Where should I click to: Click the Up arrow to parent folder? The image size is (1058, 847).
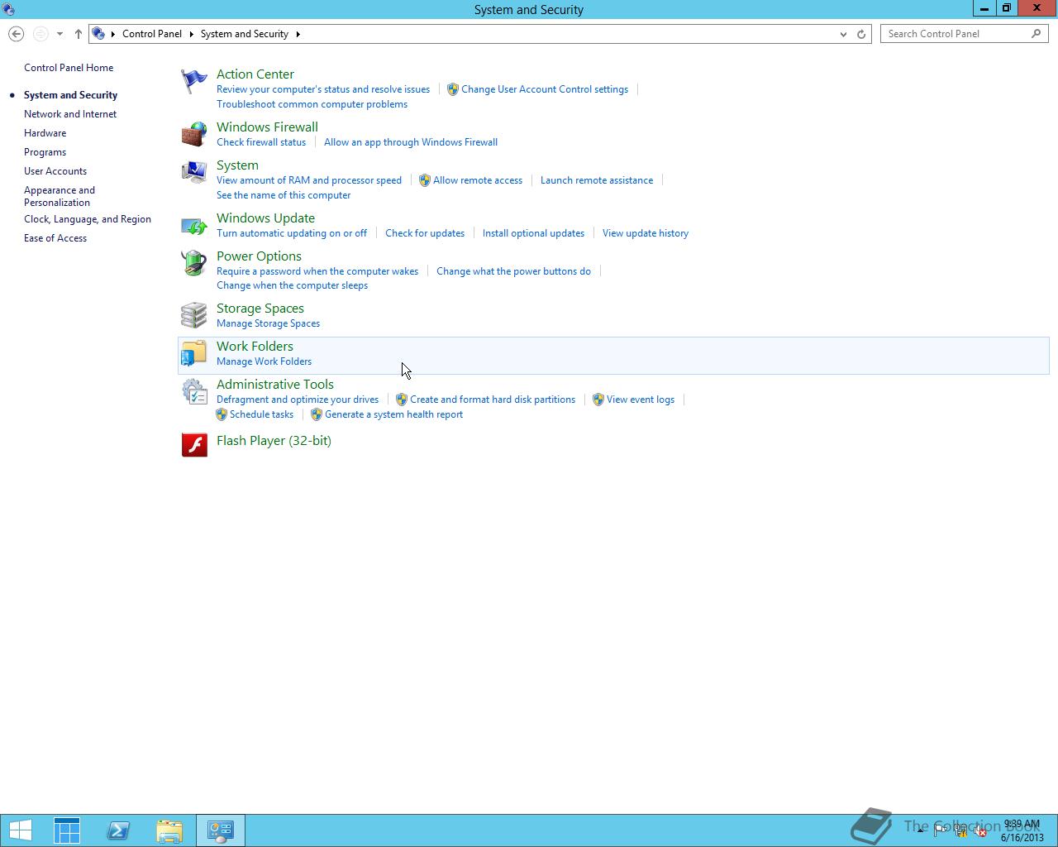click(x=79, y=34)
